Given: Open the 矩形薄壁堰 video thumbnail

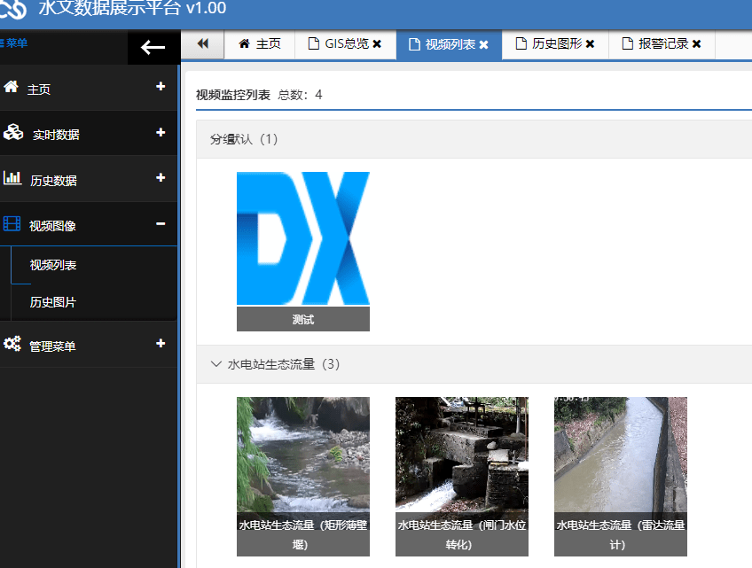Looking at the screenshot, I should coord(303,477).
